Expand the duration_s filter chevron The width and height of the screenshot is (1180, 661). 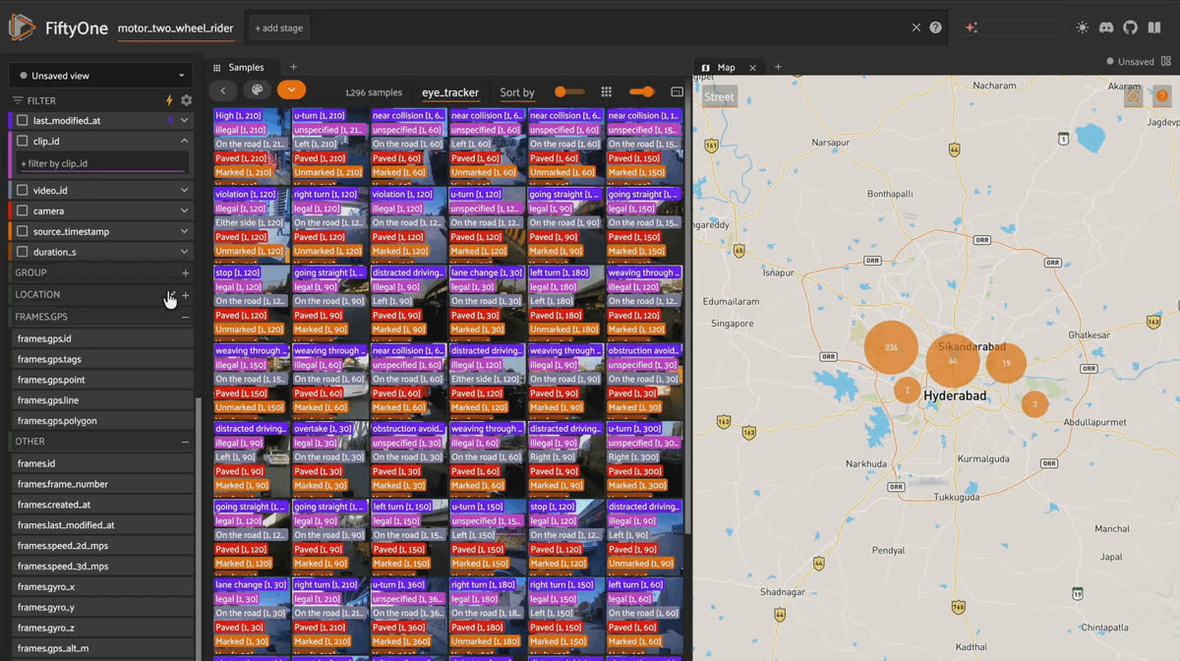coord(184,252)
